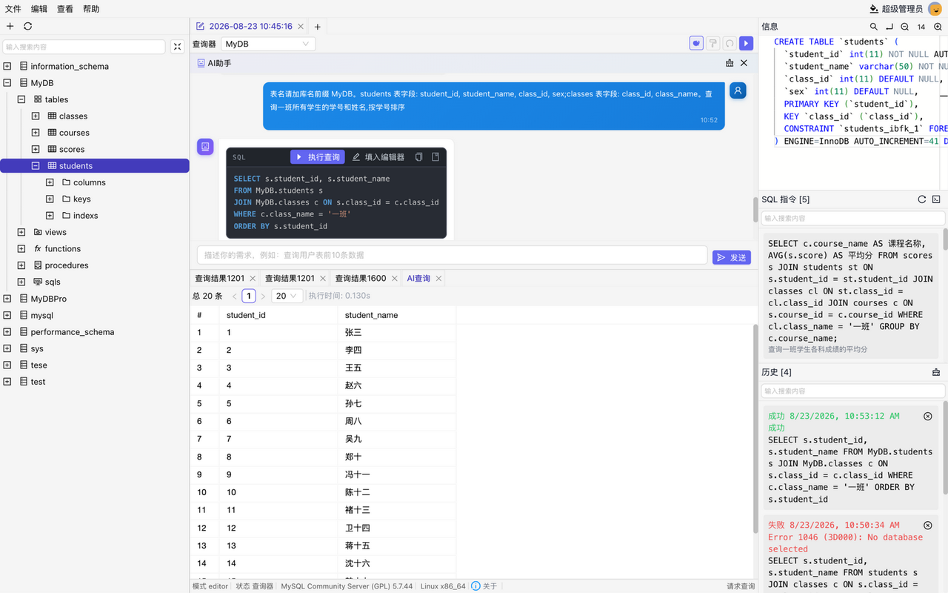Open the page size dropdown showing 20

click(x=287, y=296)
